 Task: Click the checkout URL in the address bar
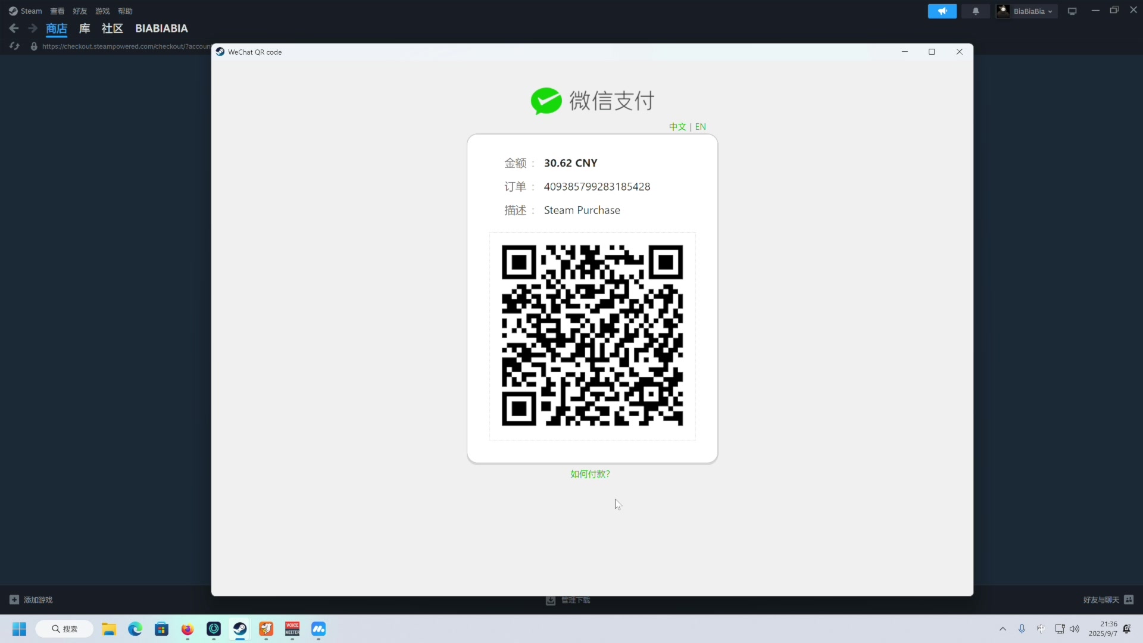tap(126, 46)
